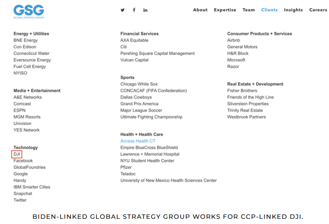Screen dimensions: 329x224
Task: Click the Handy client entry
Action: [20, 180]
